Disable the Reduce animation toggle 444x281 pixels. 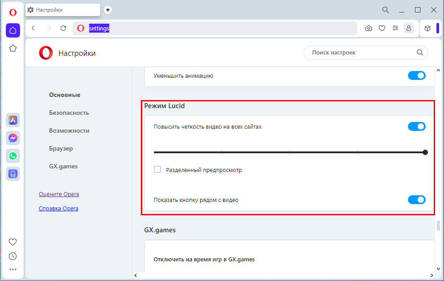[x=416, y=75]
